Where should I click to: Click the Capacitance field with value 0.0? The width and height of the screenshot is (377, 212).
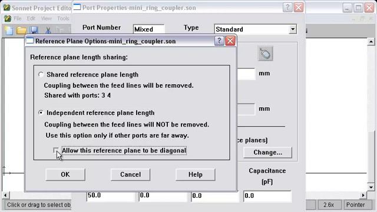tap(267, 196)
